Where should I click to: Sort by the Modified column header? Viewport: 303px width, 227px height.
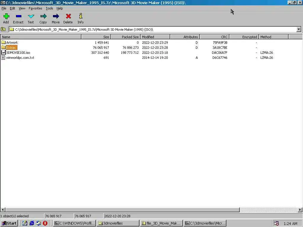coord(155,37)
